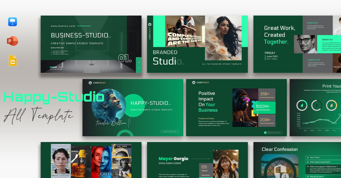Expand 'Where does it come from?' item

tap(323, 162)
